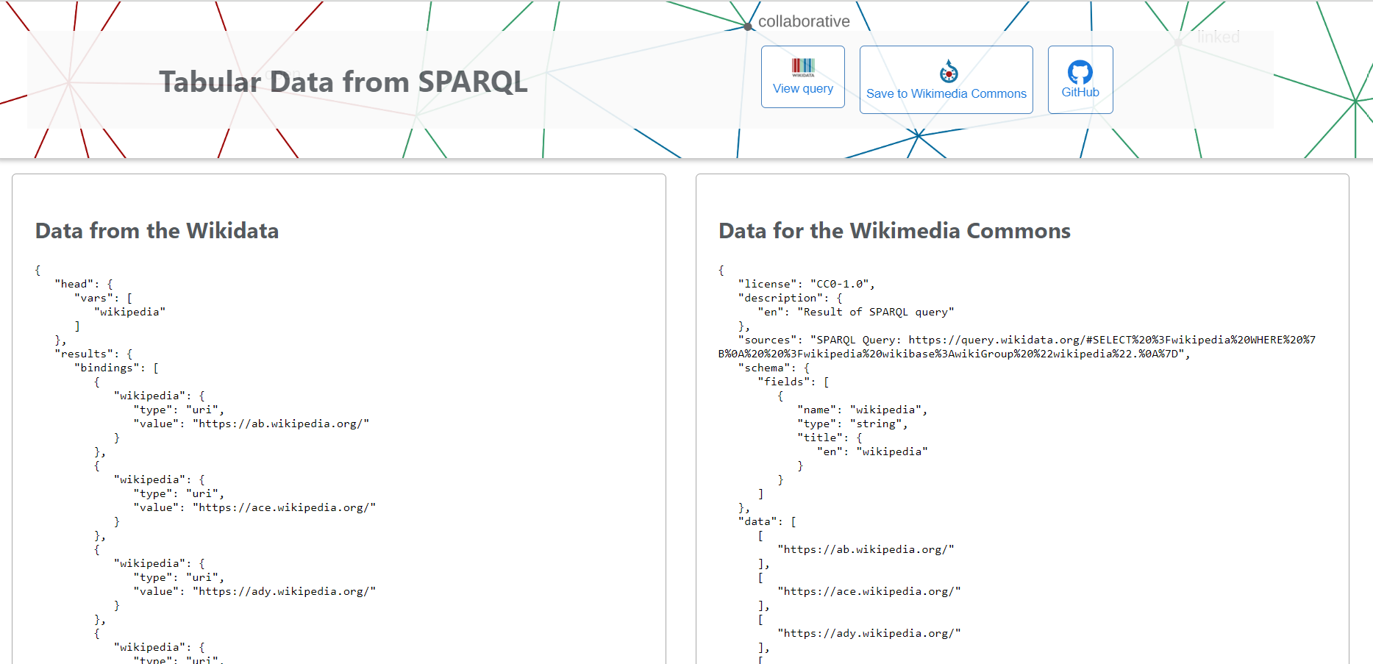Open the View query link
The height and width of the screenshot is (664, 1373).
point(803,88)
